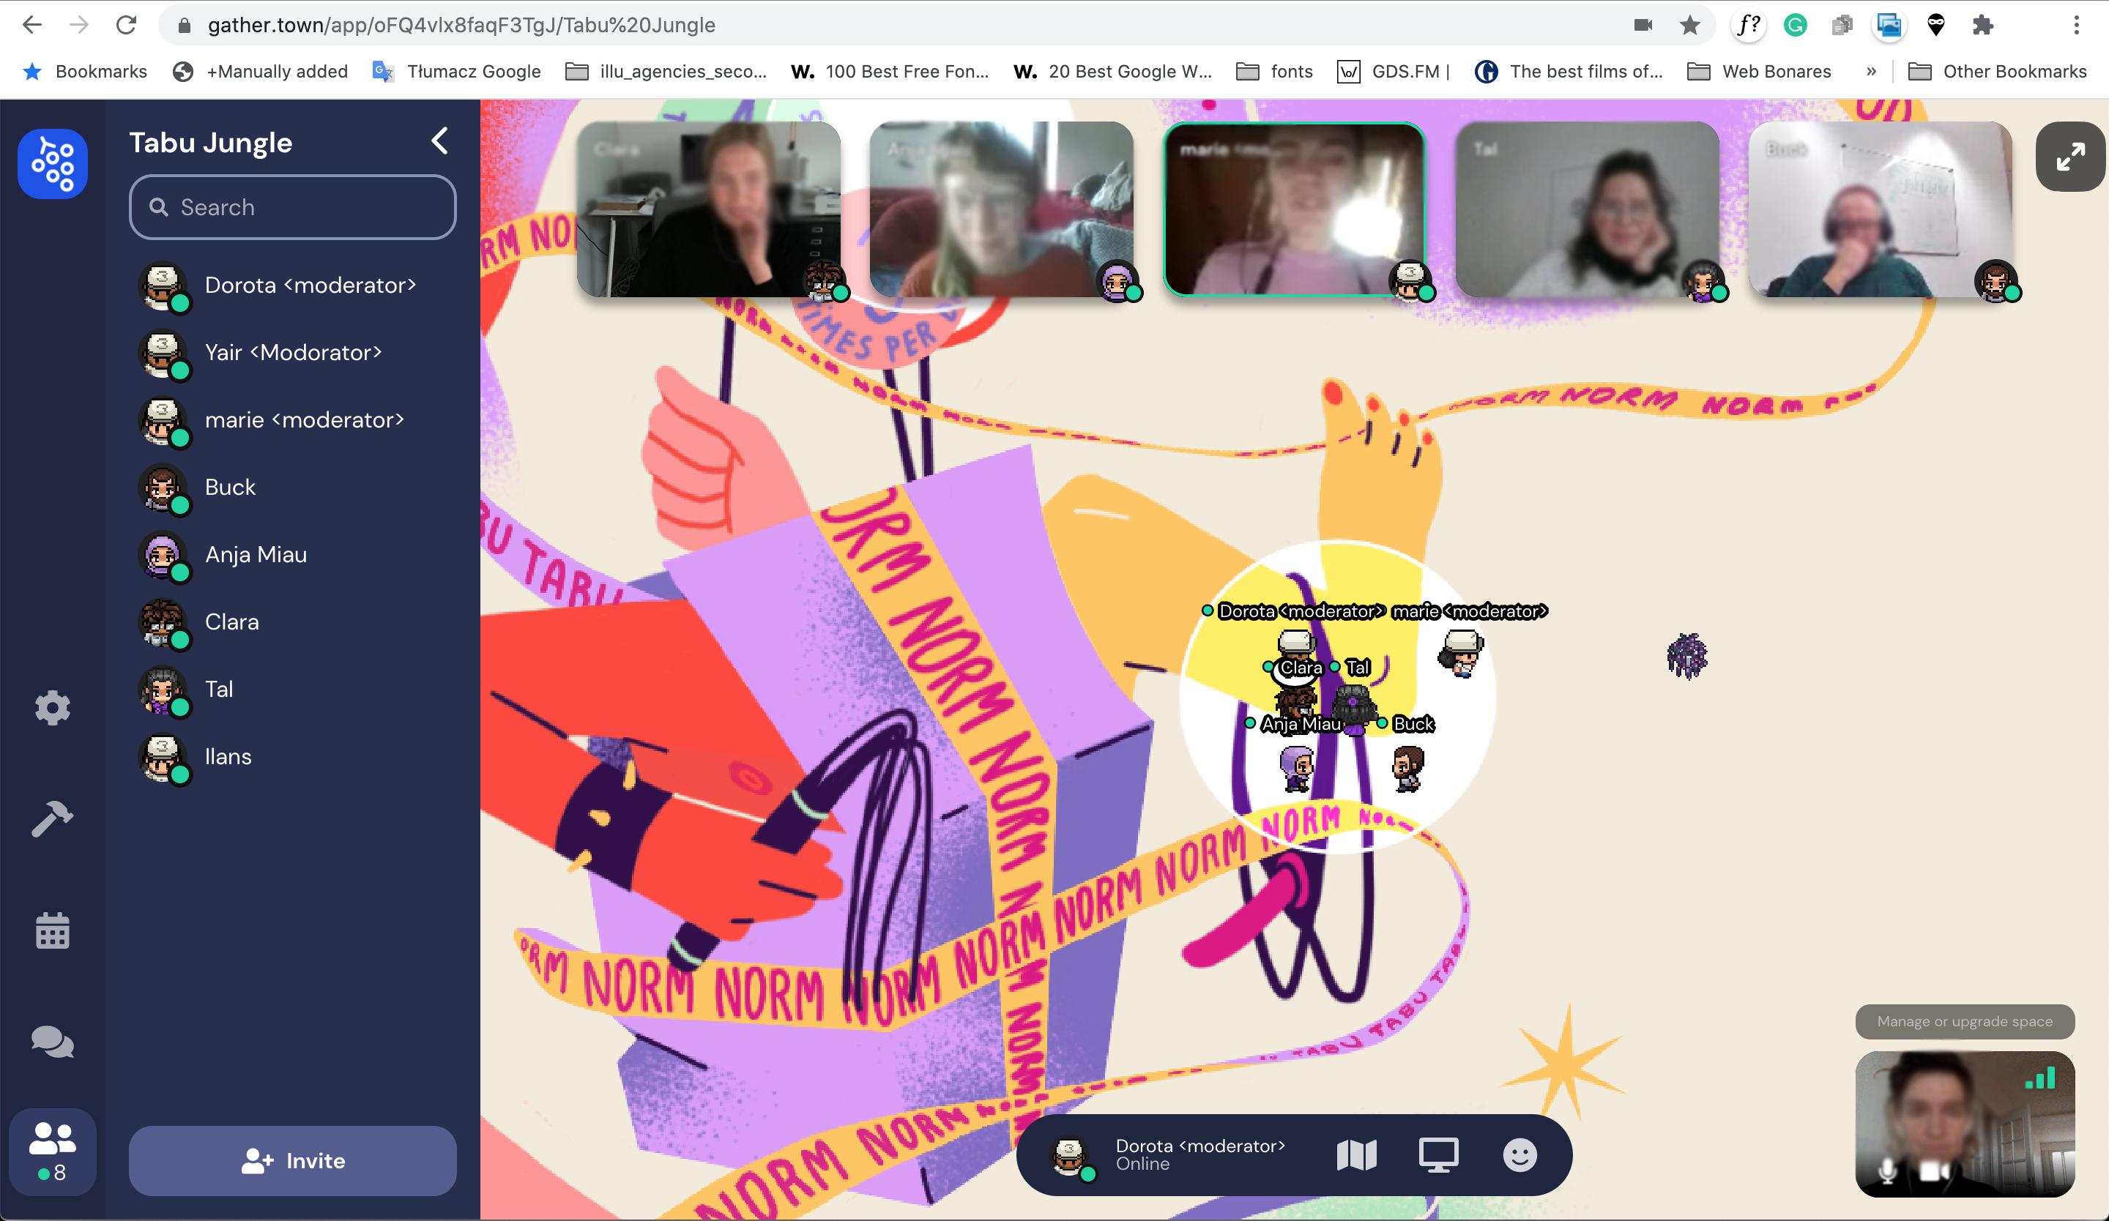Open Anja's video thumbnail

click(1001, 209)
